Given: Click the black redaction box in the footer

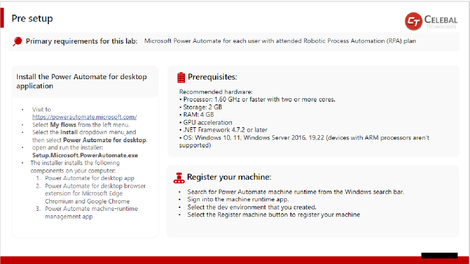Looking at the screenshot, I should pos(440,255).
